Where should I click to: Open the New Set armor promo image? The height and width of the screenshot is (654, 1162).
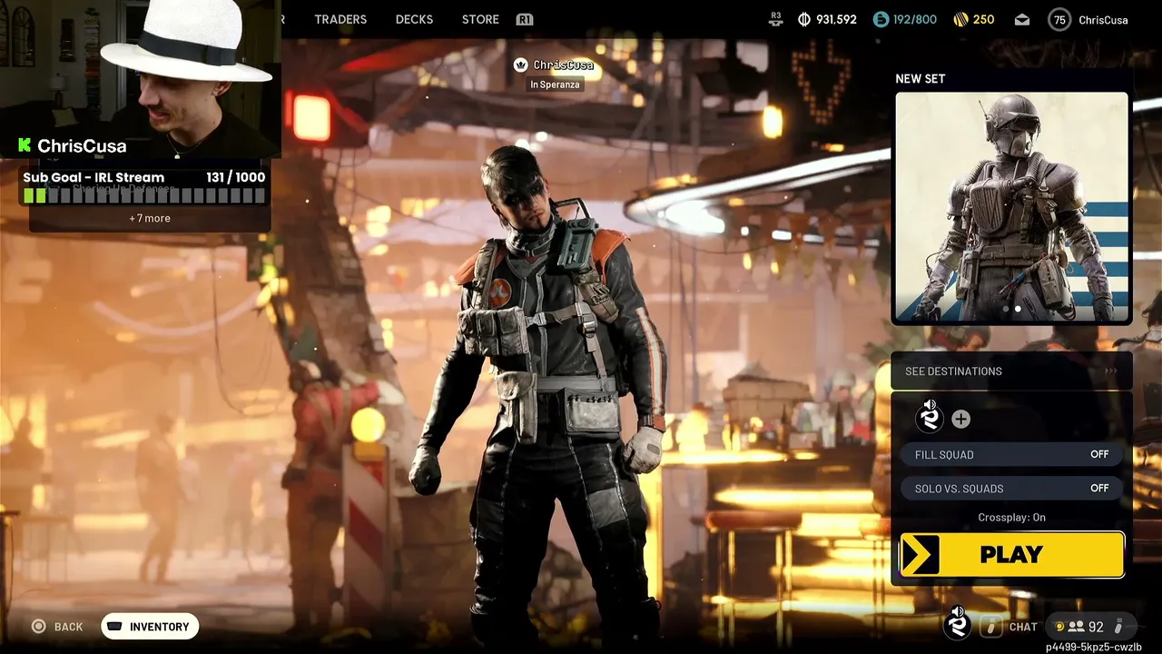[1011, 207]
